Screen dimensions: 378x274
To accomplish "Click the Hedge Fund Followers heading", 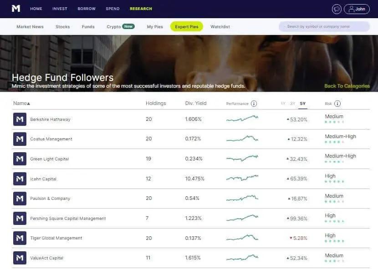I will click(x=63, y=77).
